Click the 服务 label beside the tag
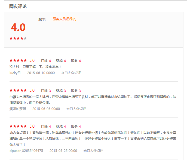The height and width of the screenshot is (160, 187). point(42,19)
